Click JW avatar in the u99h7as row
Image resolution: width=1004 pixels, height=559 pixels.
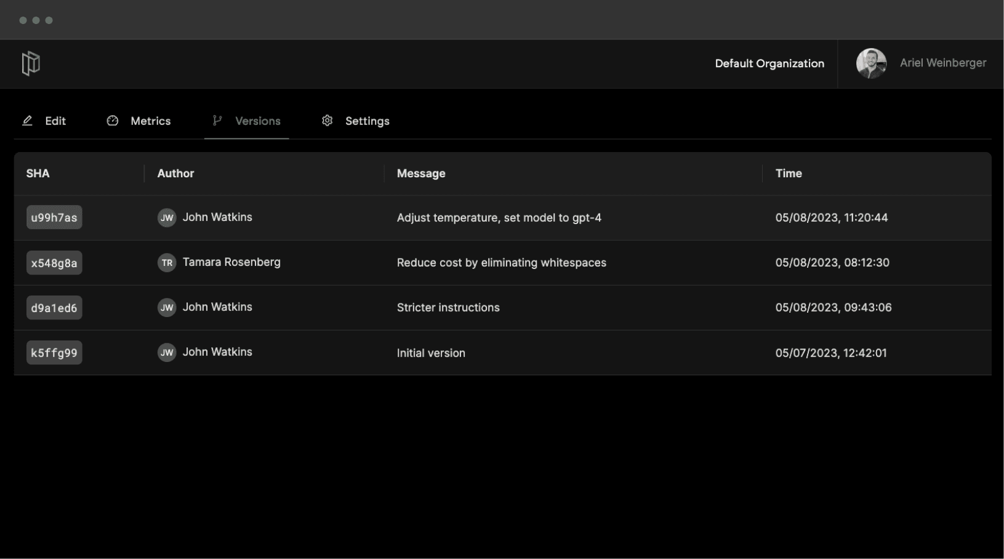pyautogui.click(x=167, y=218)
